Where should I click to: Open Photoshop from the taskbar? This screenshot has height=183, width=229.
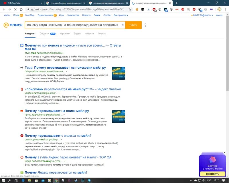pos(82,180)
